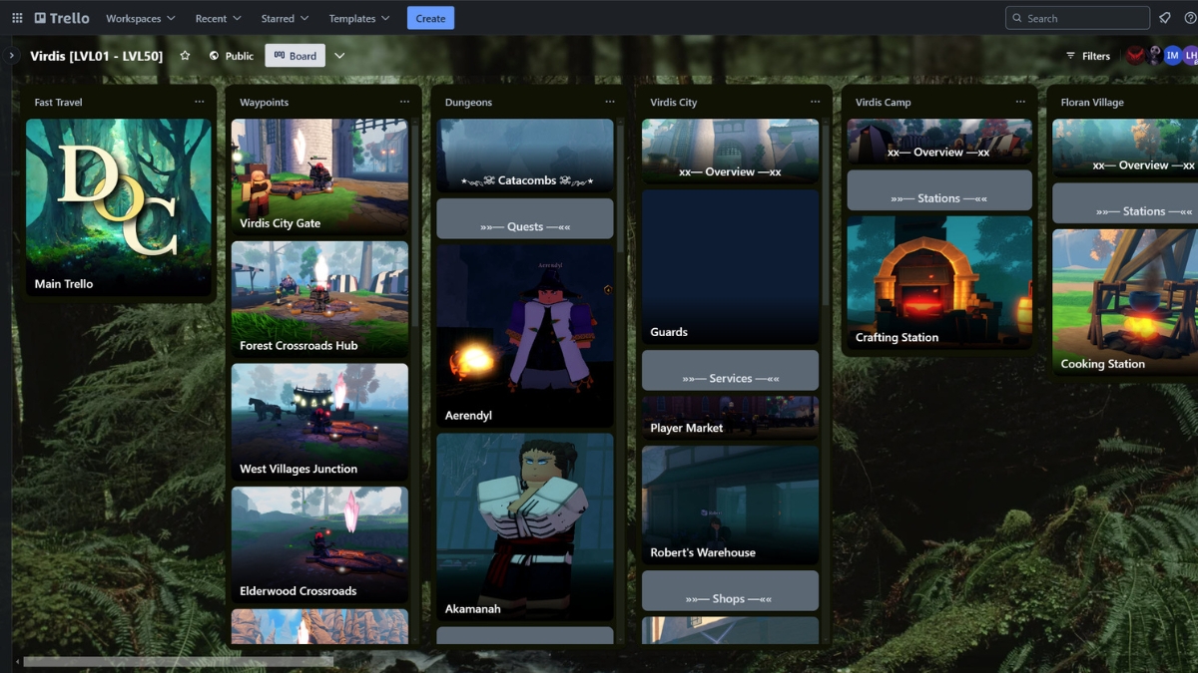Open the Trello app switcher grid
1198x673 pixels.
pos(16,18)
